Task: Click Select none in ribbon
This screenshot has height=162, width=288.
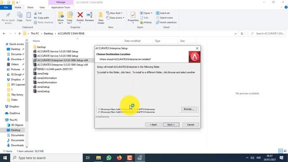Action: pos(164,18)
